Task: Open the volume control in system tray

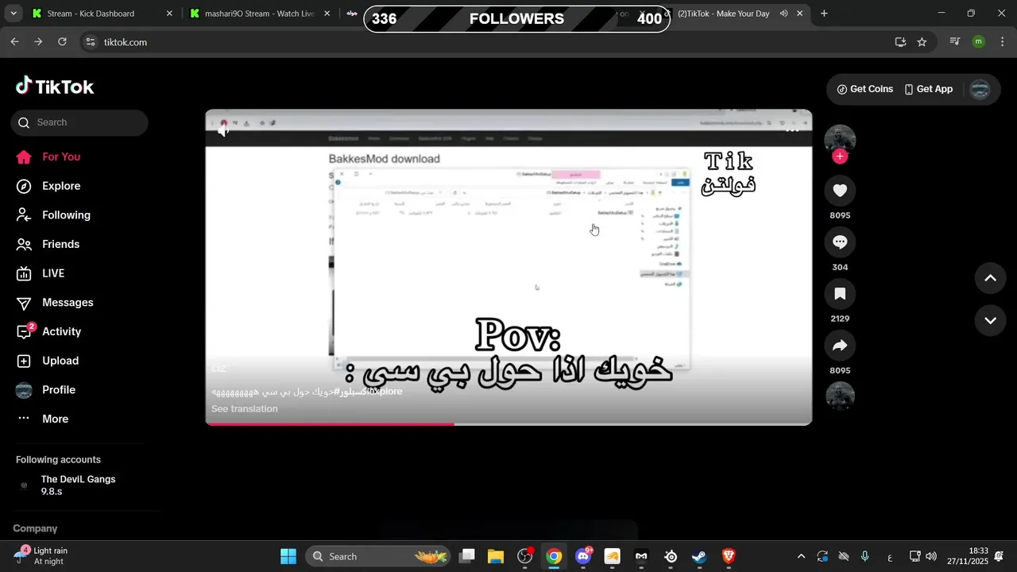Action: (x=931, y=556)
